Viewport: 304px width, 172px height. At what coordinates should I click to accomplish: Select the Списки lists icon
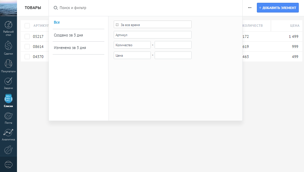pyautogui.click(x=8, y=99)
